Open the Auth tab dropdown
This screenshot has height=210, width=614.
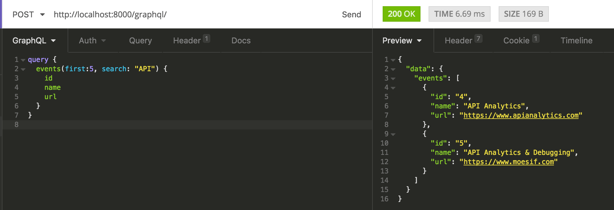[x=92, y=41]
